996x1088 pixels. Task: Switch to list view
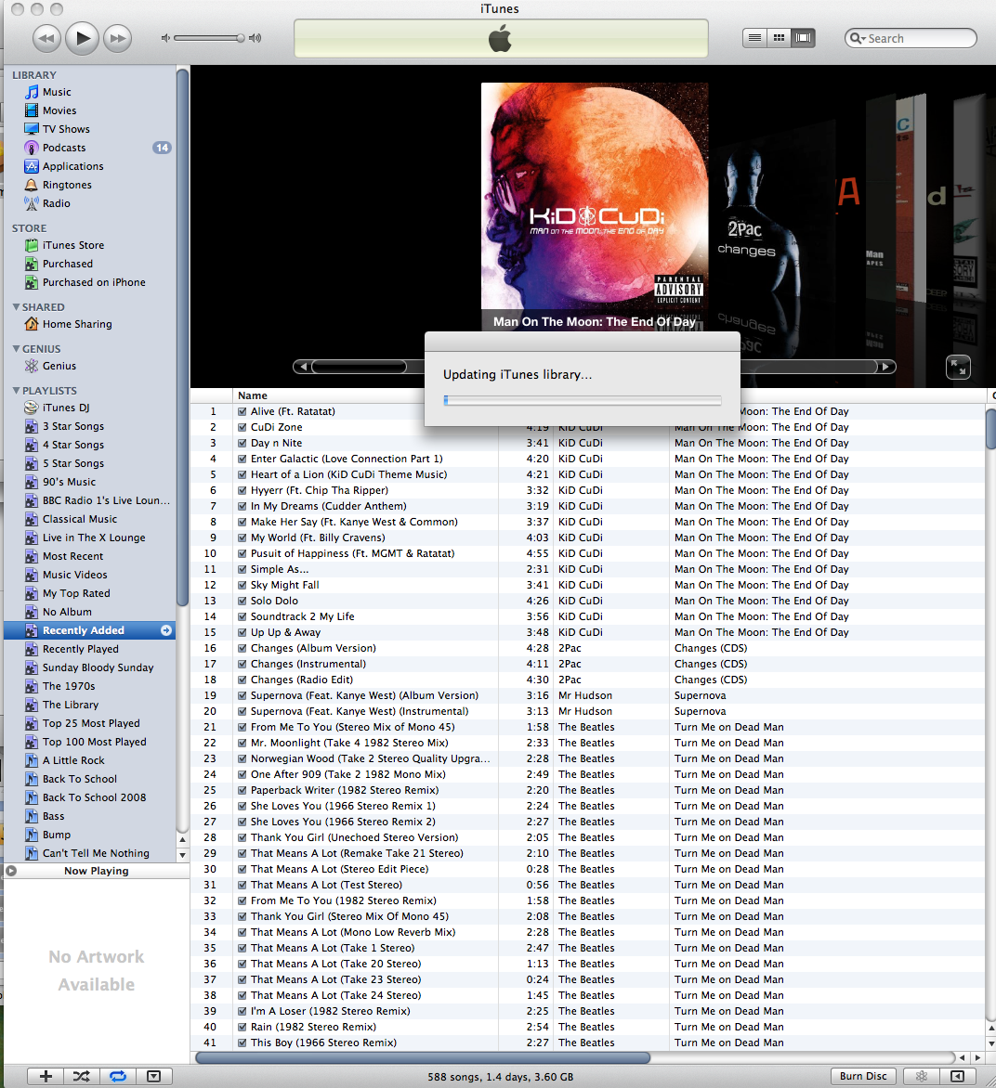[x=754, y=38]
